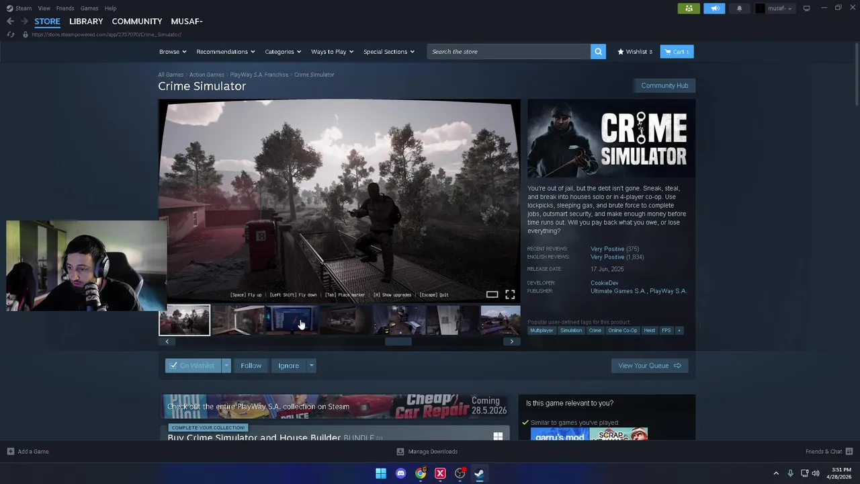Open the Special Sections dropdown
The width and height of the screenshot is (860, 484).
[389, 52]
